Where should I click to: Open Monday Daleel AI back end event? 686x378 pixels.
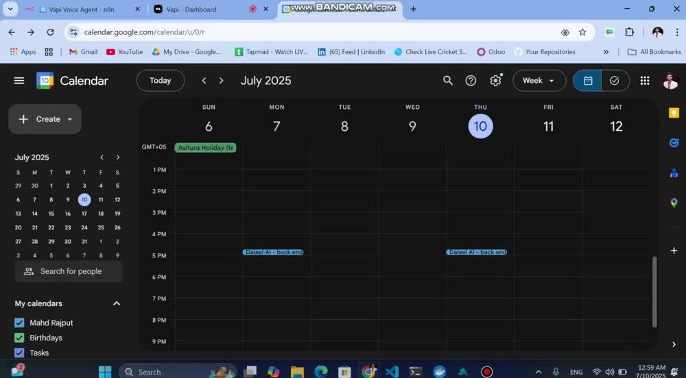click(x=274, y=252)
